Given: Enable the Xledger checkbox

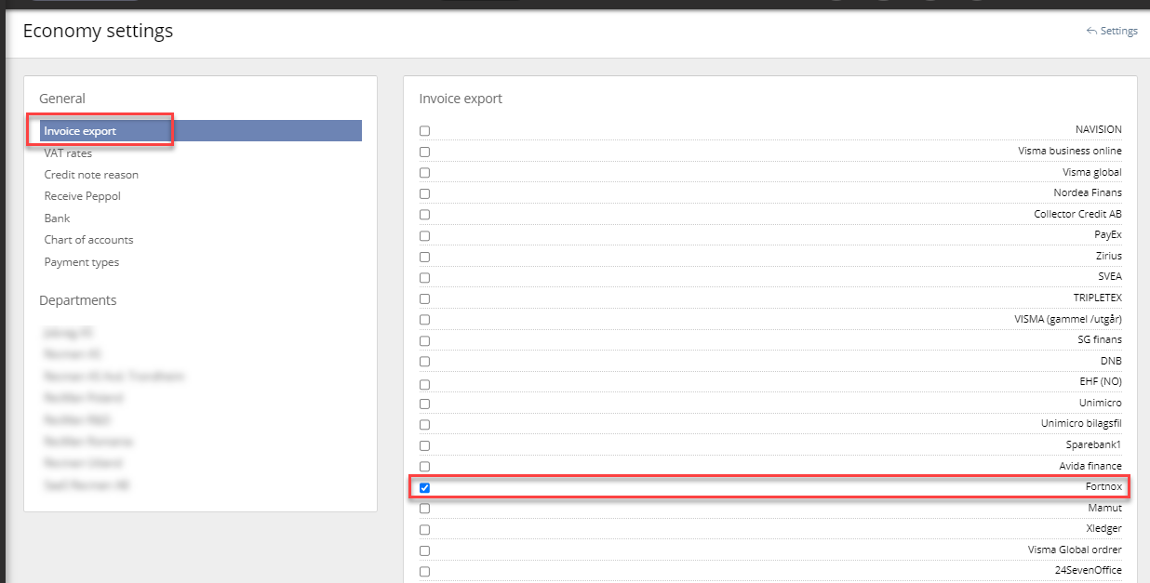Looking at the screenshot, I should (424, 530).
